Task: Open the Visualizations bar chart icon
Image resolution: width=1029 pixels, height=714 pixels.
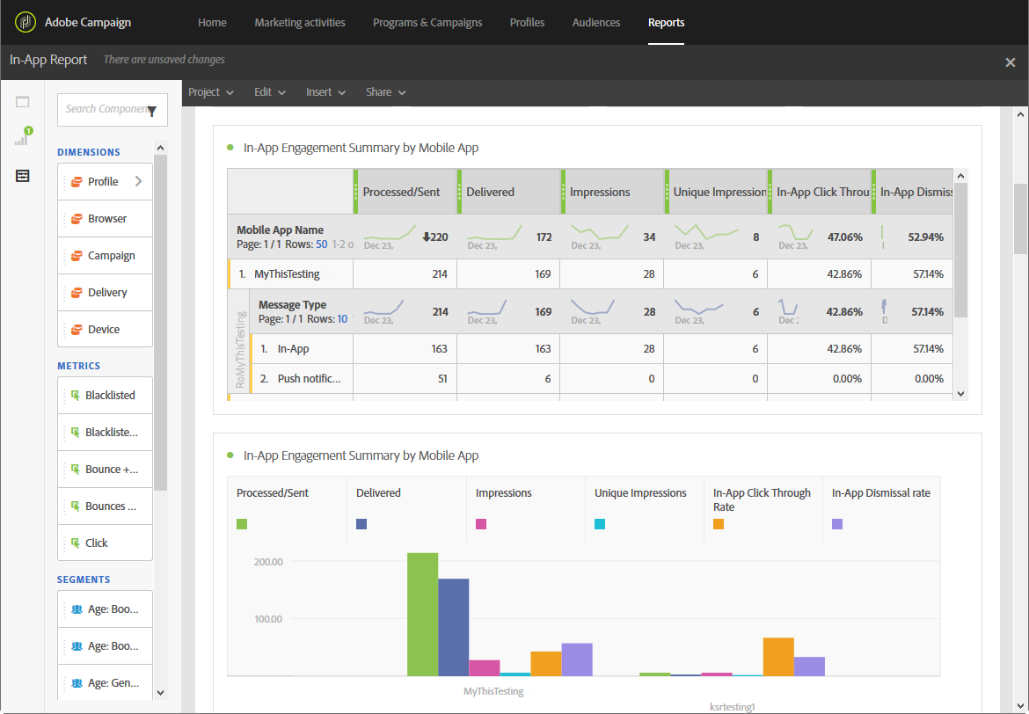Action: click(x=23, y=137)
